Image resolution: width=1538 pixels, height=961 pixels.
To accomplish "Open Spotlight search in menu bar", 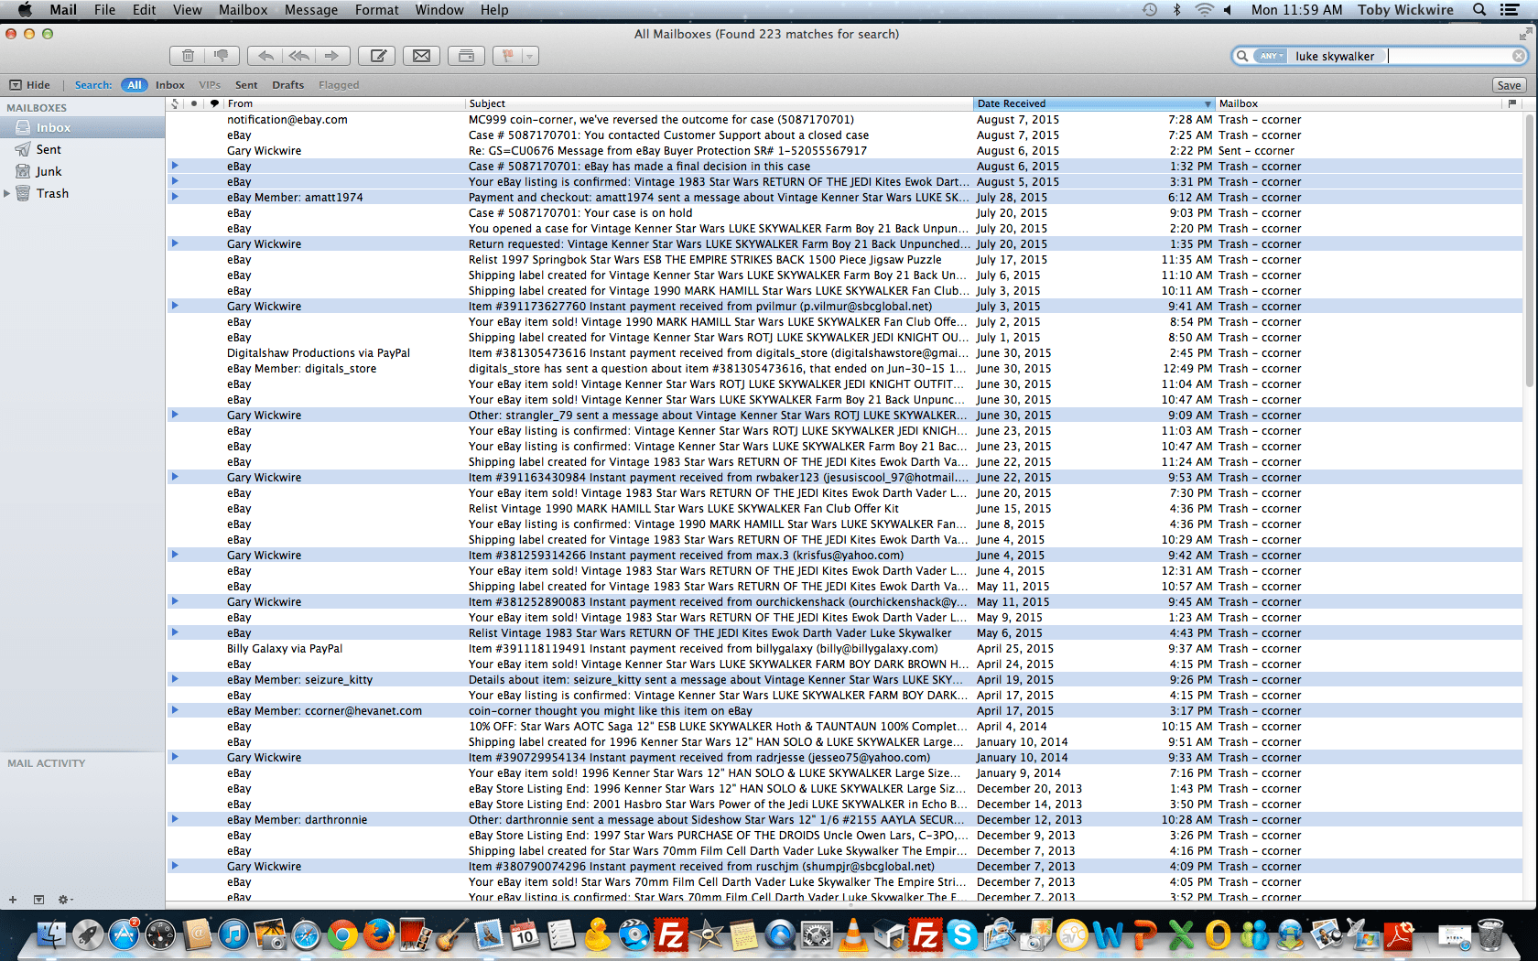I will point(1478,10).
